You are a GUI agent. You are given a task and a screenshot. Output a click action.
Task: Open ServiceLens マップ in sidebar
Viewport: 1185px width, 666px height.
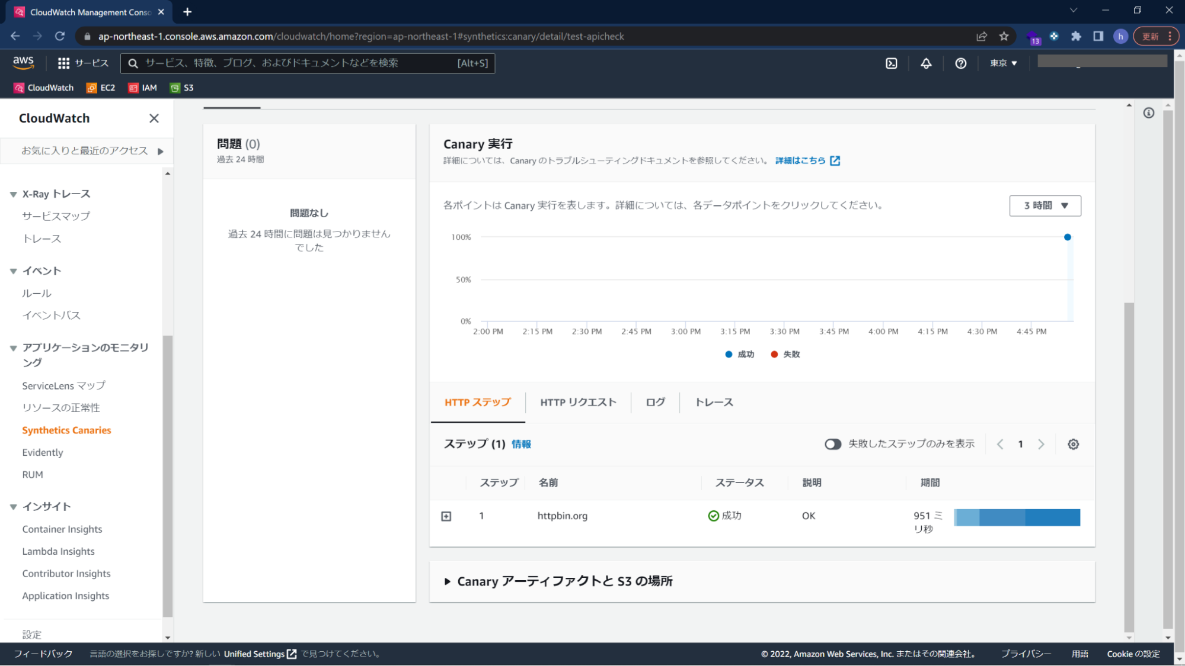64,386
